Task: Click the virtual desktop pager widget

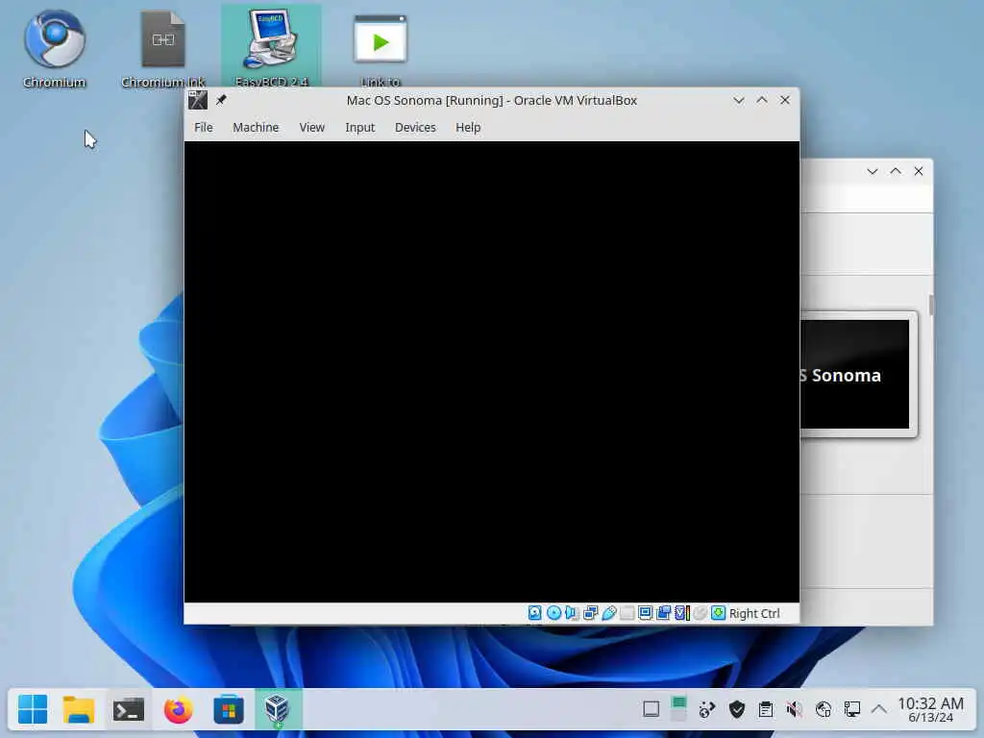Action: click(x=678, y=709)
